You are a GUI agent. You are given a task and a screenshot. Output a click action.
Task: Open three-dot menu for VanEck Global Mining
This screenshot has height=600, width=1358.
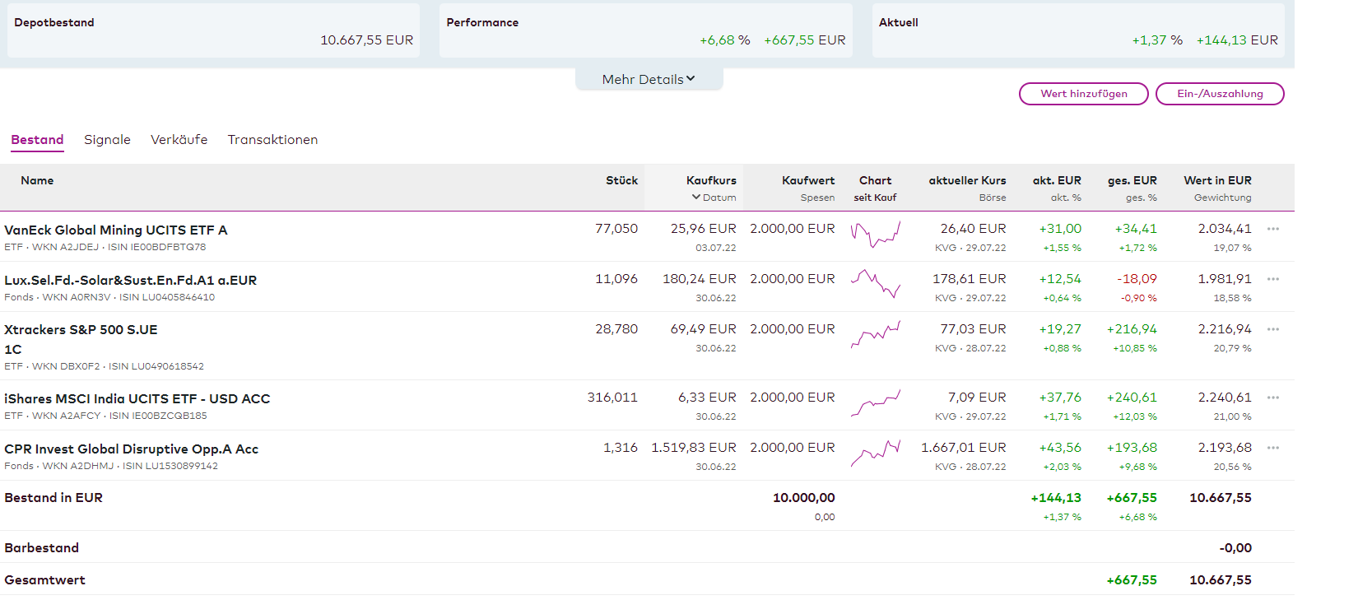(1272, 229)
